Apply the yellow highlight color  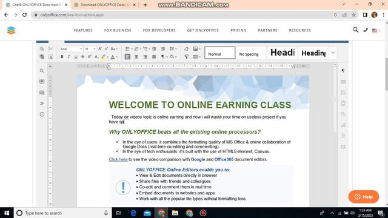104,57
